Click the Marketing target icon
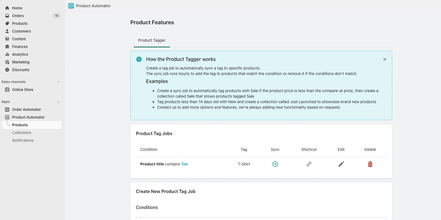Viewport: 441px width, 220px height. click(7, 62)
